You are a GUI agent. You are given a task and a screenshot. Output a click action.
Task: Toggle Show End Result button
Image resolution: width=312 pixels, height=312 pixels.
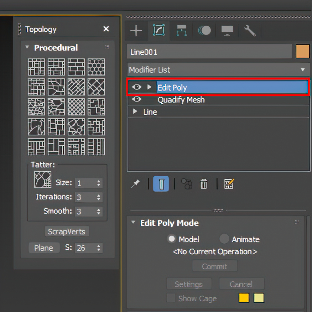161,184
